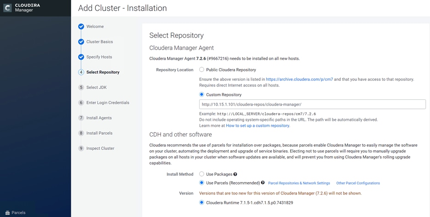Click the example URL http://LOCAL_SERVER/cloudera-repos/cm7/7.2.6
Viewport: 430px width, 217px height.
tap(267, 114)
